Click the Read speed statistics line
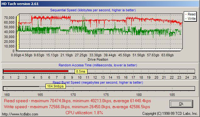 [77, 101]
